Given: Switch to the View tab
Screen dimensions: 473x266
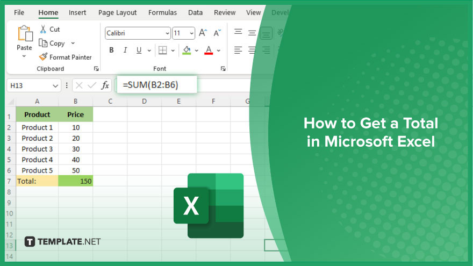Looking at the screenshot, I should [x=253, y=13].
